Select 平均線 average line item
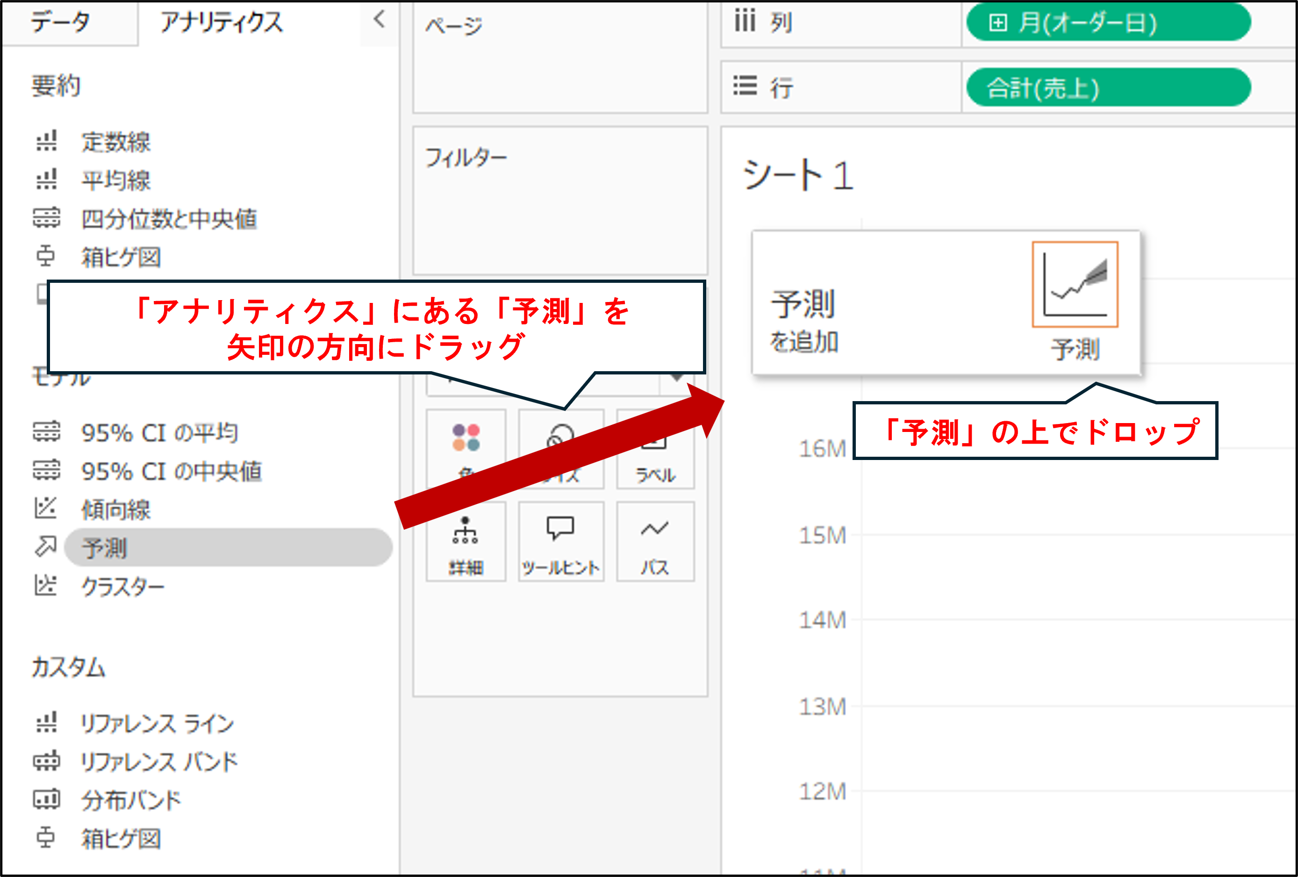The width and height of the screenshot is (1298, 877). (116, 180)
